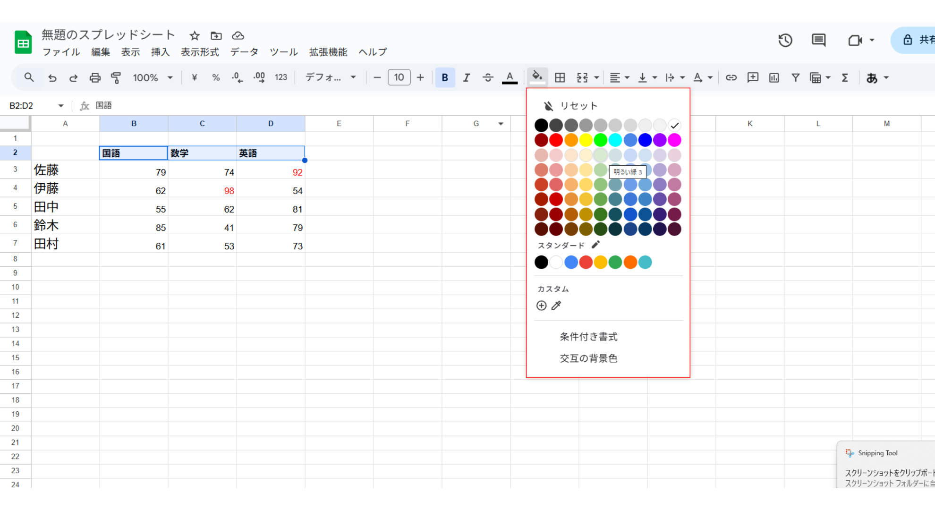Pick the black swatch in top row

pyautogui.click(x=541, y=125)
